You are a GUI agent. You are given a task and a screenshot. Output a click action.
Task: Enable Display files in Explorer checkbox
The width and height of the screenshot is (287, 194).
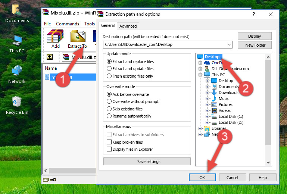tap(109, 149)
